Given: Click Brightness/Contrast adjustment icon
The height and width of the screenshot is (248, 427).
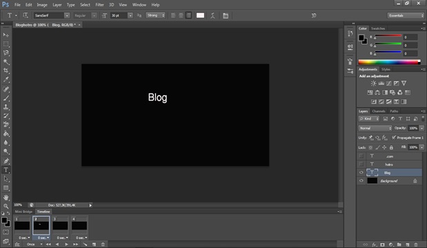Looking at the screenshot, I should [373, 83].
